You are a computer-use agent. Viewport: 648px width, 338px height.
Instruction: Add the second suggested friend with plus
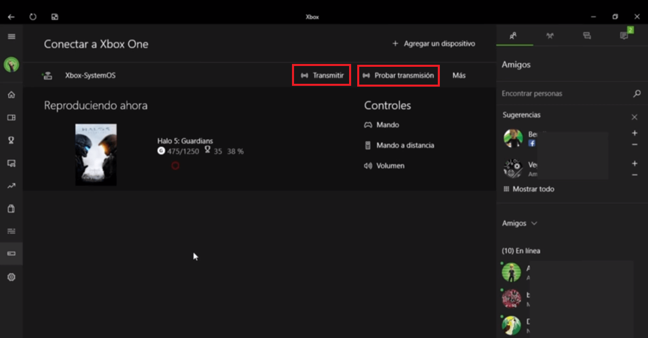[635, 164]
